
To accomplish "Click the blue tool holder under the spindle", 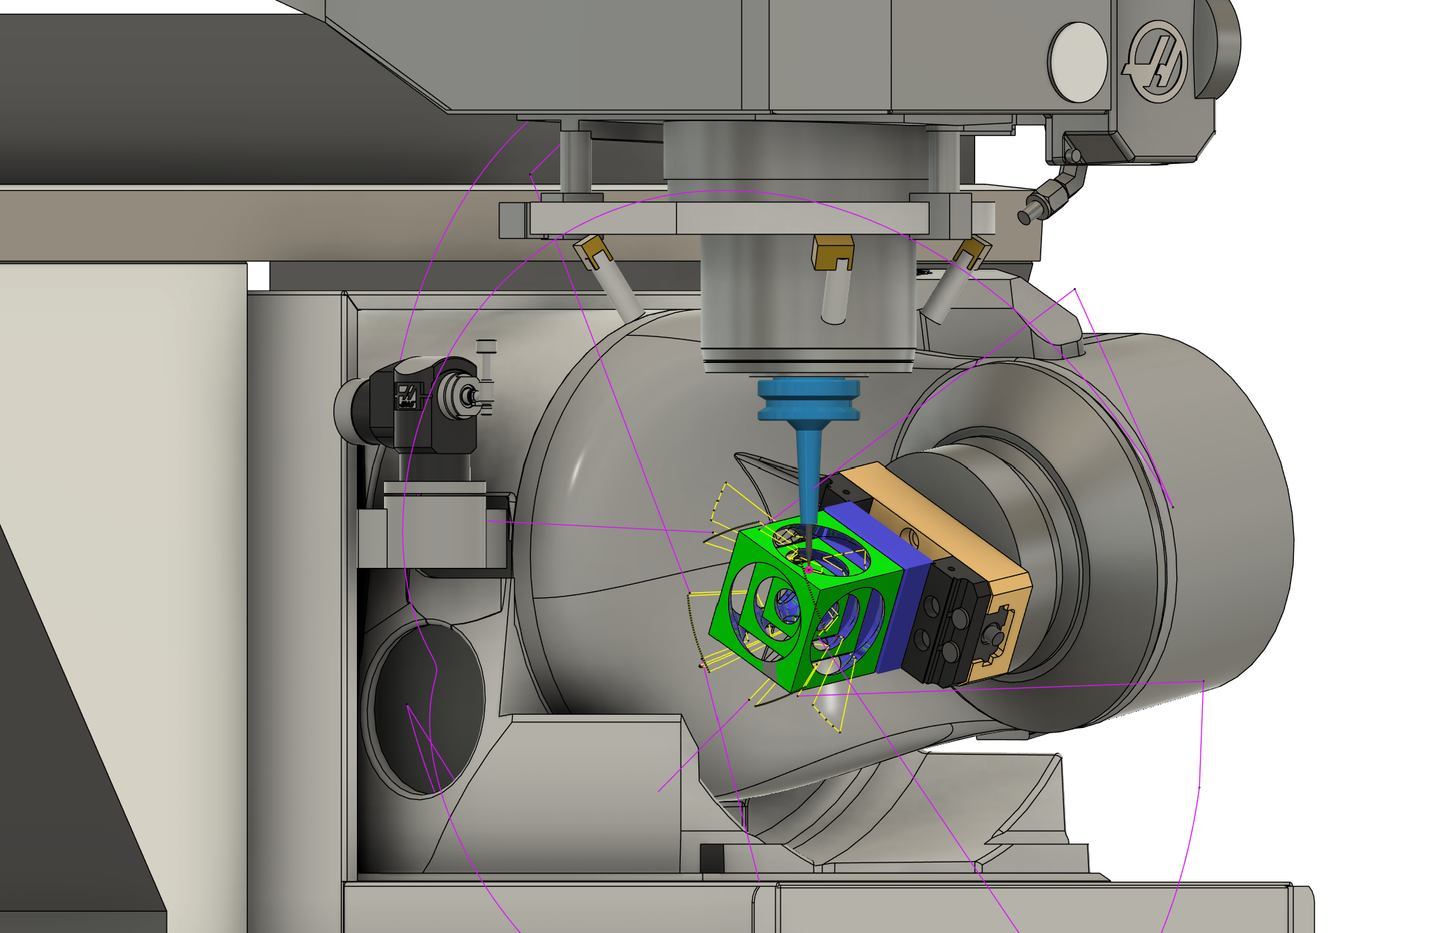I will [x=808, y=452].
